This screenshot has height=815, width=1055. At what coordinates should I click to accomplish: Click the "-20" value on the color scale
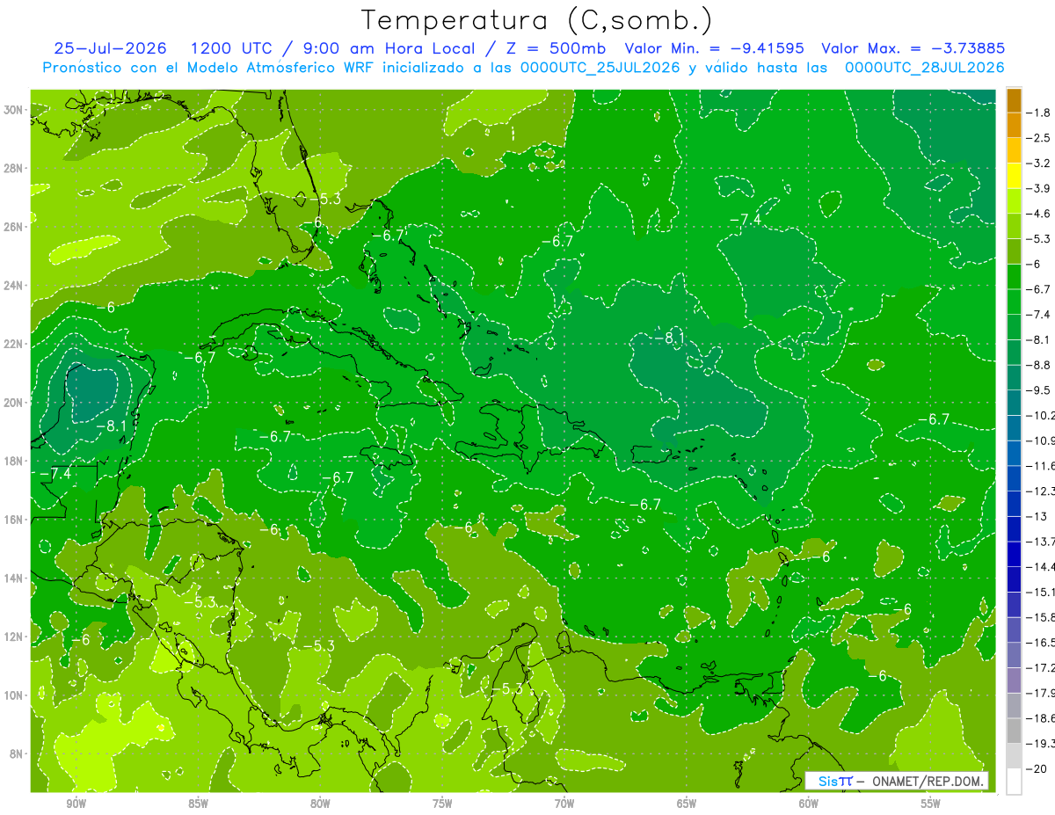[1036, 769]
